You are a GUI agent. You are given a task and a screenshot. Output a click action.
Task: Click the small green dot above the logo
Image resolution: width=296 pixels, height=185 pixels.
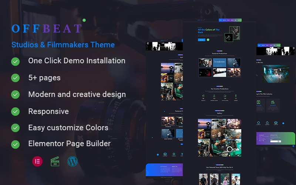[84, 20]
